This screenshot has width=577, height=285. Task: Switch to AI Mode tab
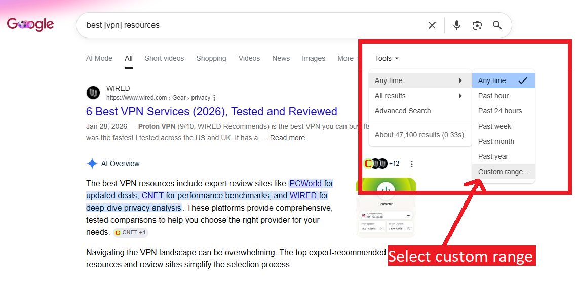(99, 59)
